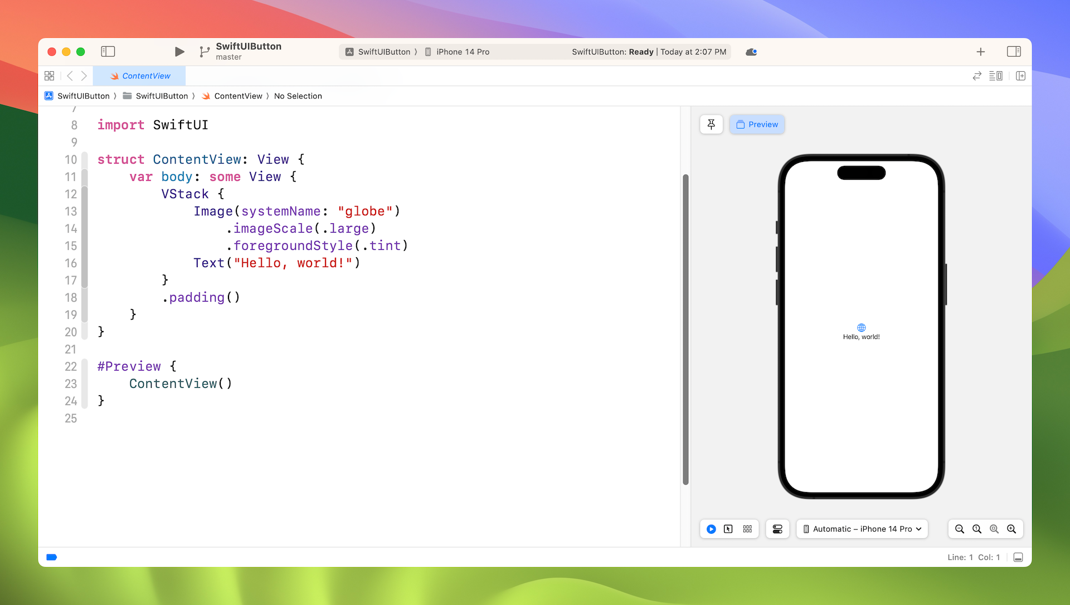Click Line: 1 Col: 1 indicator
Image resolution: width=1070 pixels, height=605 pixels.
point(974,557)
